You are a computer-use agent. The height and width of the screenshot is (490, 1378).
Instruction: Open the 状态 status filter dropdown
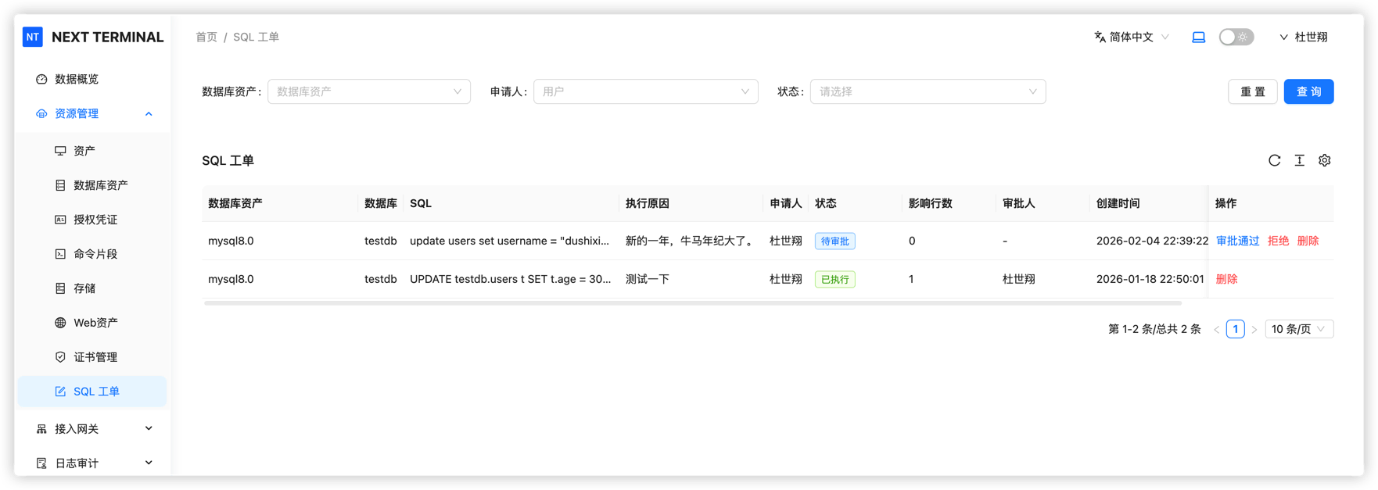[x=927, y=91]
